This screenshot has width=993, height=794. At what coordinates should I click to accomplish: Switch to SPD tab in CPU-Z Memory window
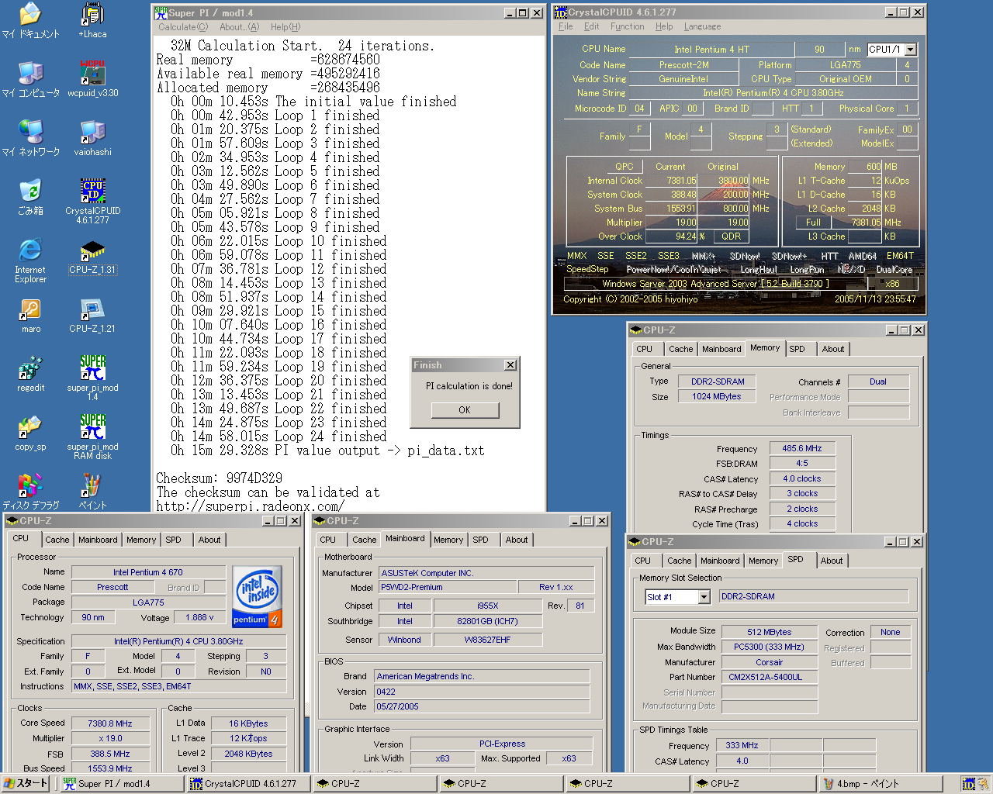pos(797,349)
